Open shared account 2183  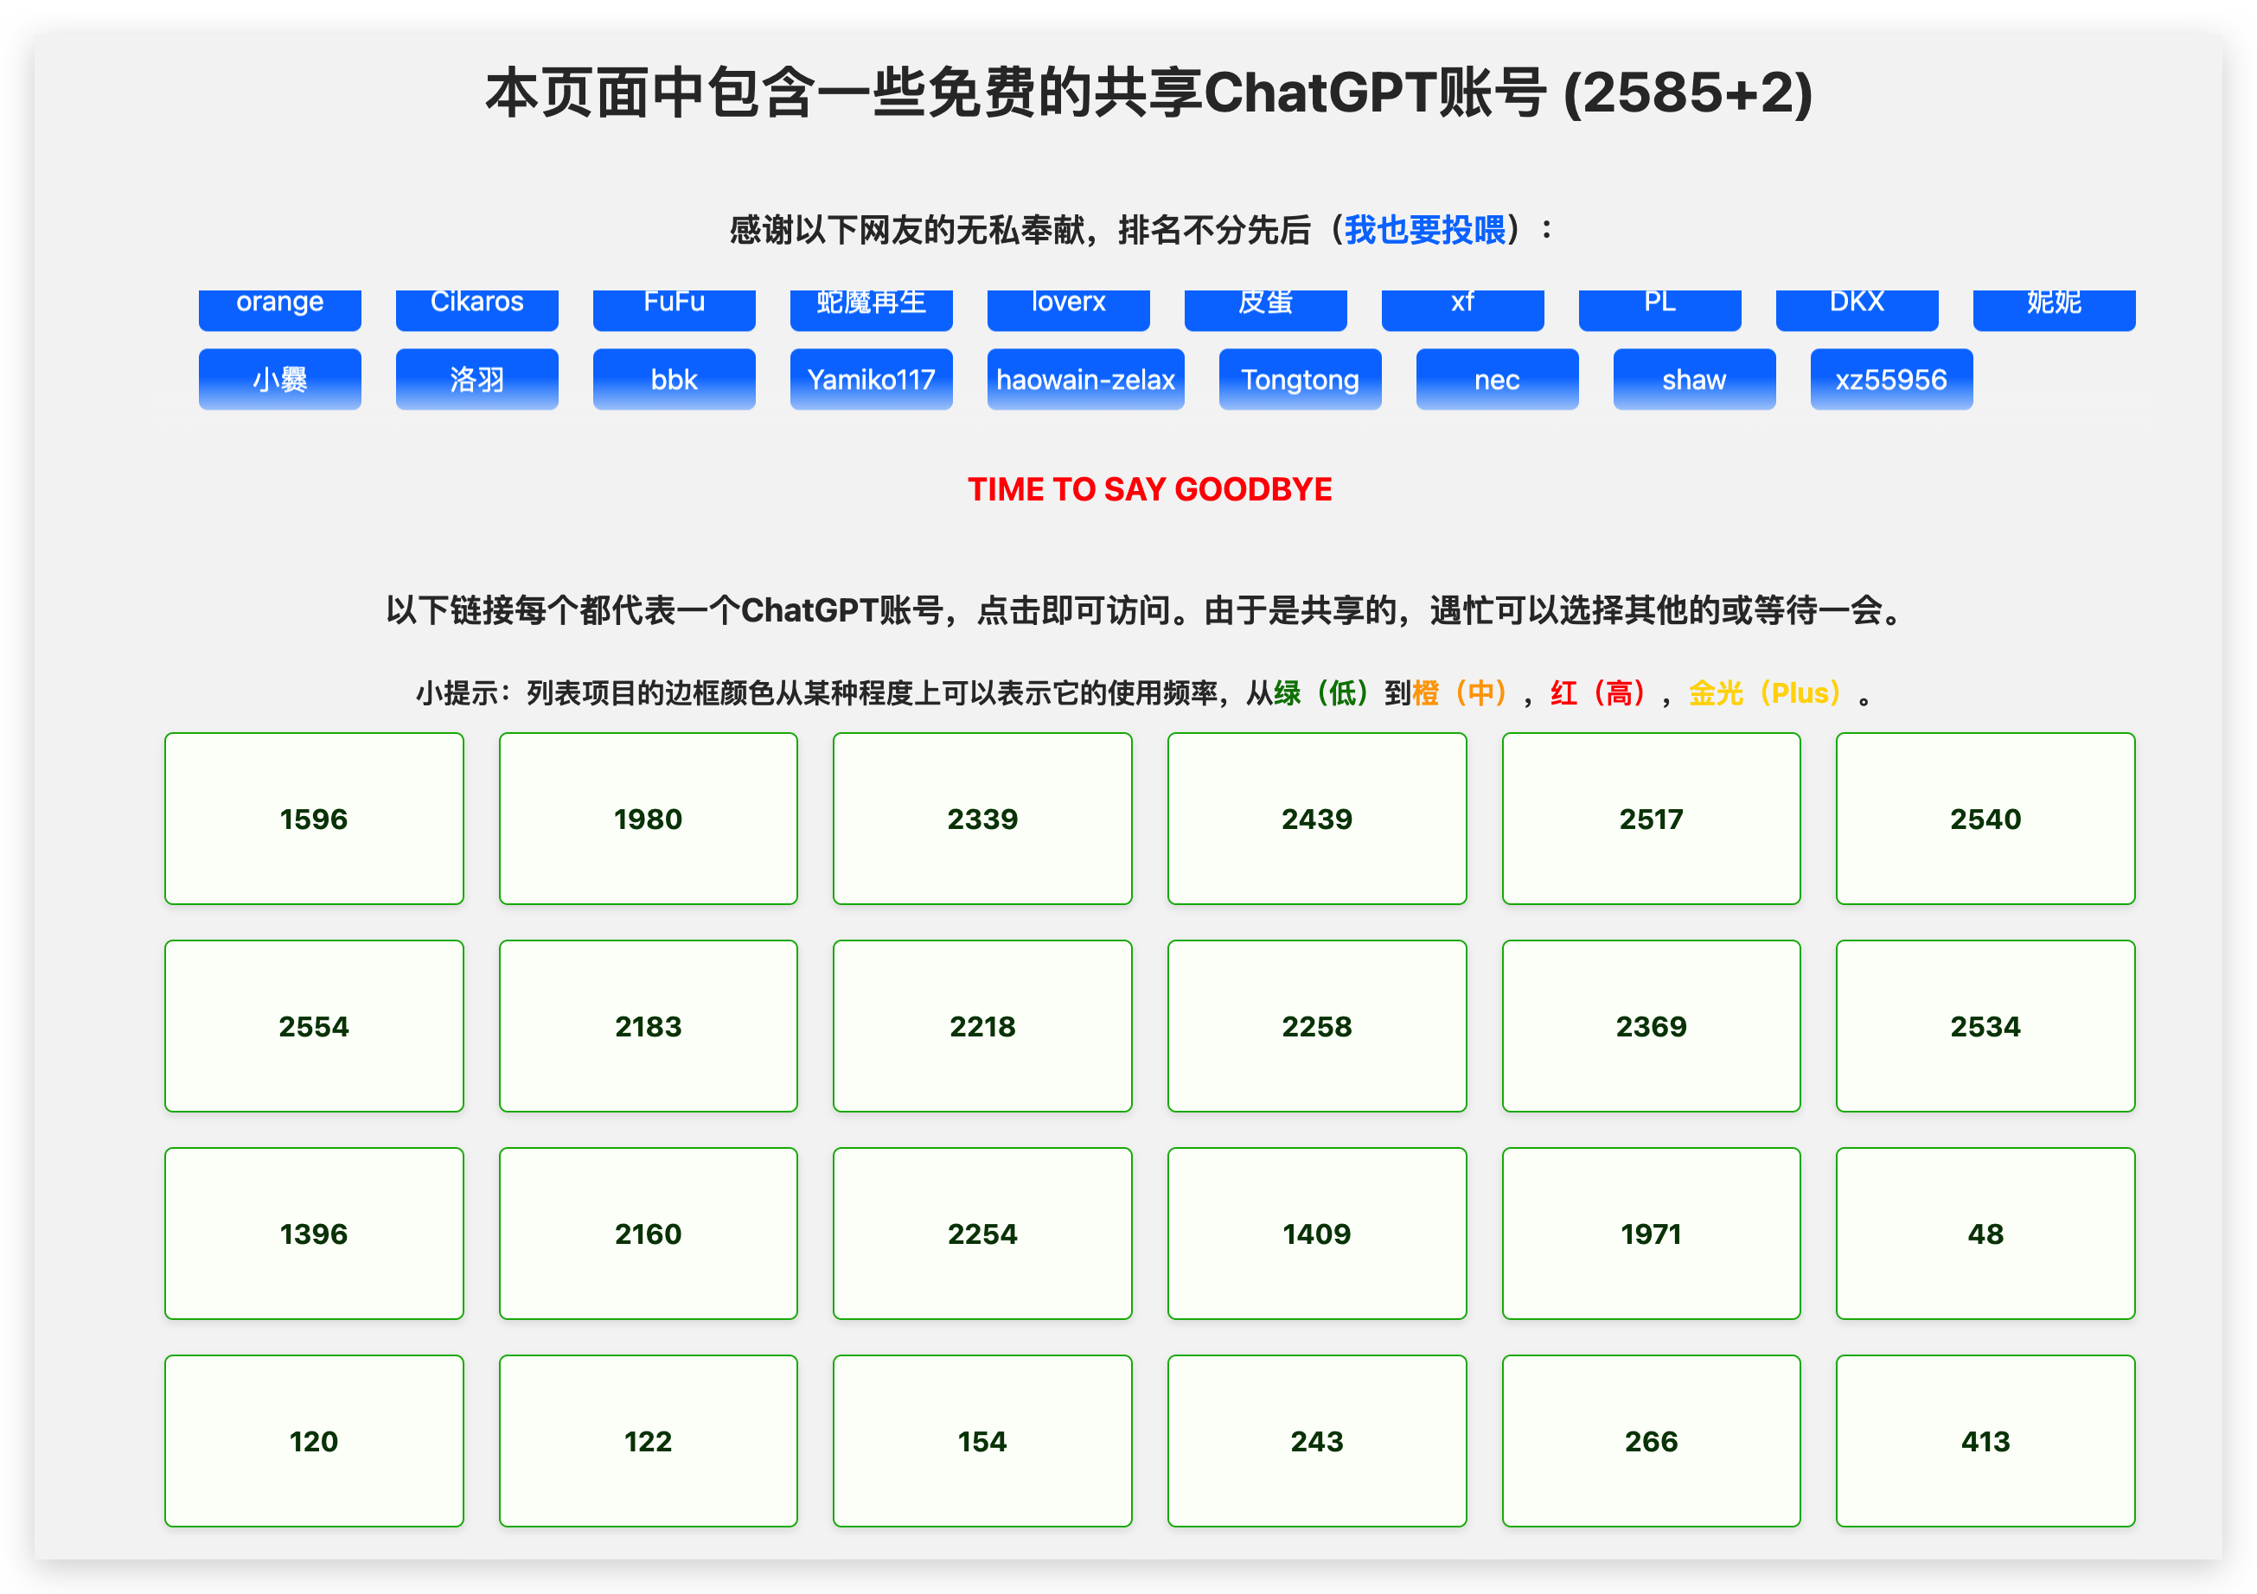(648, 1026)
